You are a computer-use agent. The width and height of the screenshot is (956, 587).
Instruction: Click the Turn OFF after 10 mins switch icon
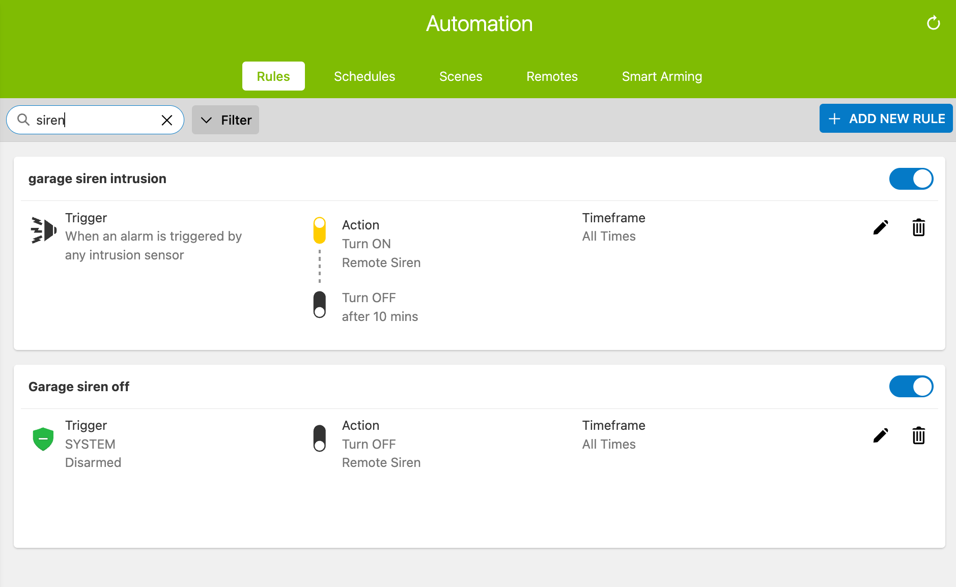tap(320, 305)
